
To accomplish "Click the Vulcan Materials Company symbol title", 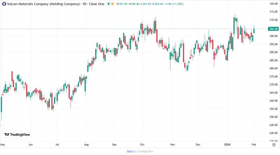I will 43,4.
